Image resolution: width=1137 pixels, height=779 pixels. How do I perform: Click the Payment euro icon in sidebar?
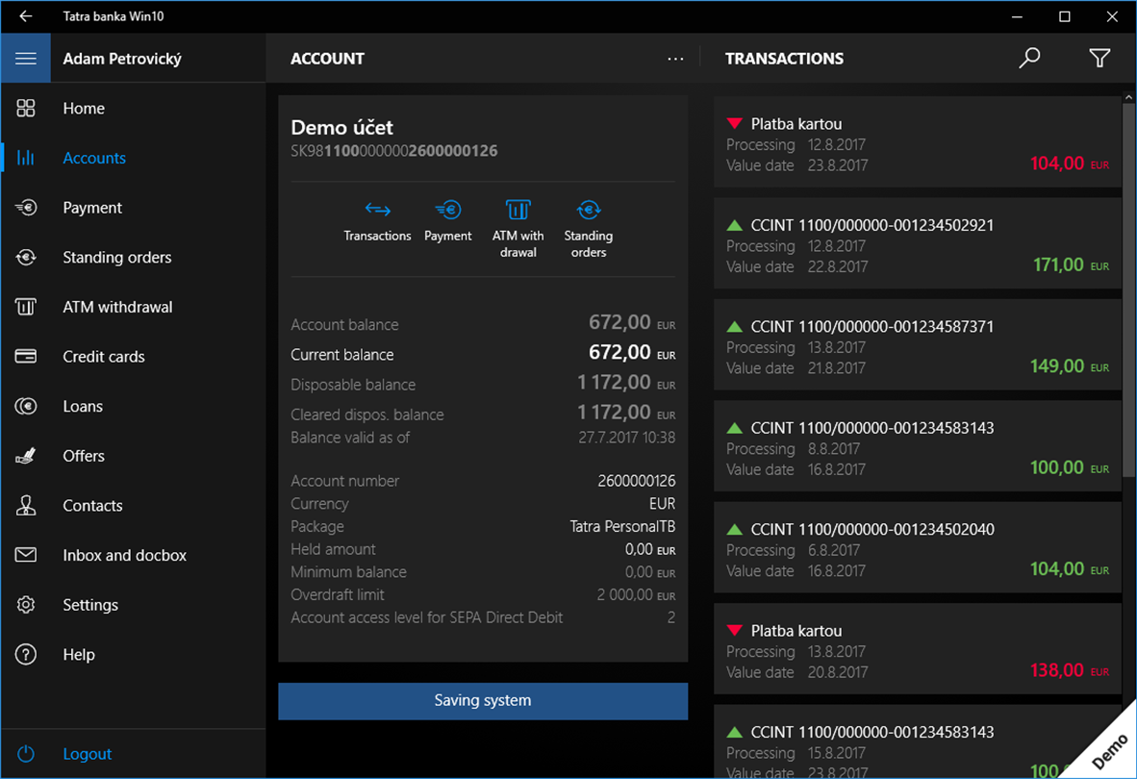pyautogui.click(x=25, y=207)
